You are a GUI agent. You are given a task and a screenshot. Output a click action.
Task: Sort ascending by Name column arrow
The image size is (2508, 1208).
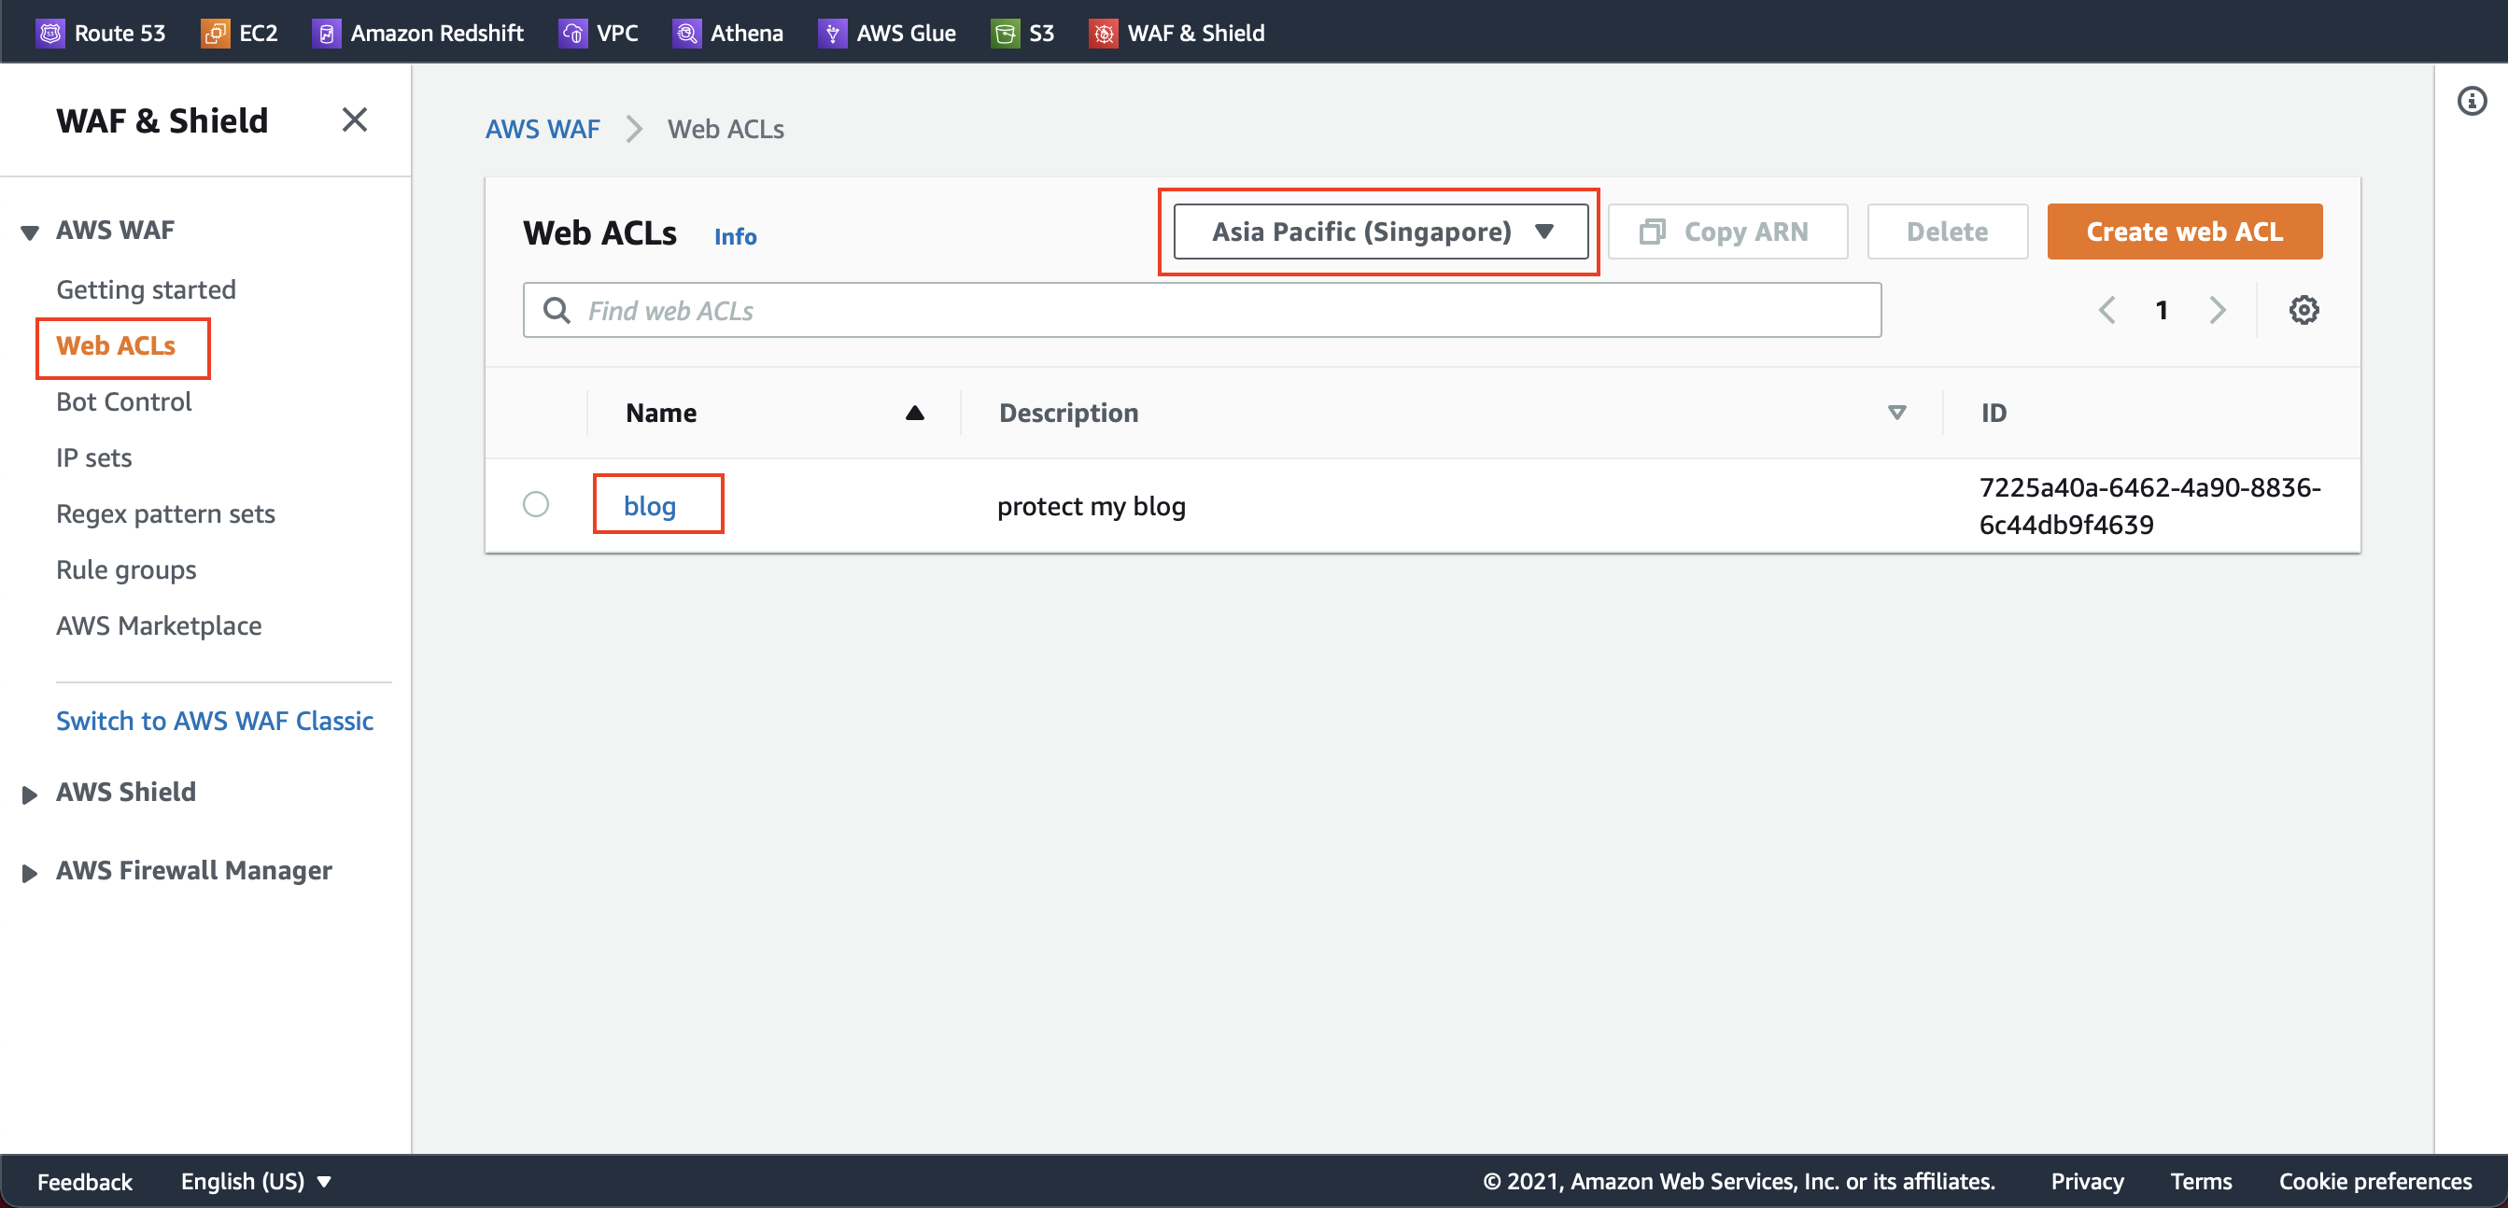(x=914, y=413)
